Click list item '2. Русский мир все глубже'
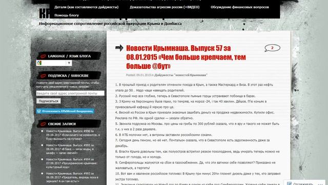 point(186,96)
